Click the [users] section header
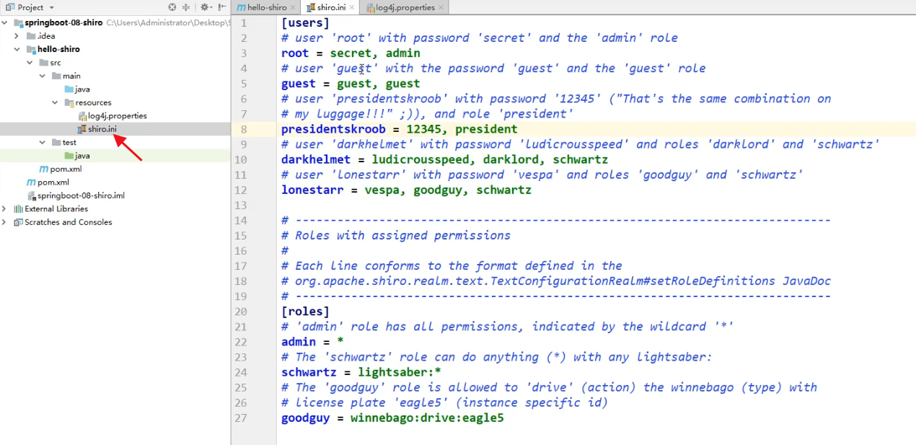916x445 pixels. 305,22
